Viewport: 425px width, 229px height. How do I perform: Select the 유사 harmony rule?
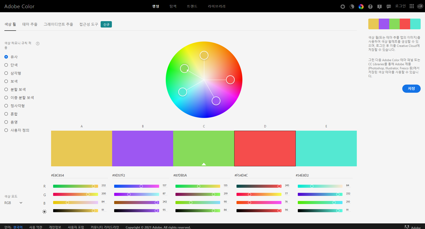click(11, 57)
